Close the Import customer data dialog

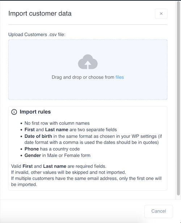click(x=161, y=14)
